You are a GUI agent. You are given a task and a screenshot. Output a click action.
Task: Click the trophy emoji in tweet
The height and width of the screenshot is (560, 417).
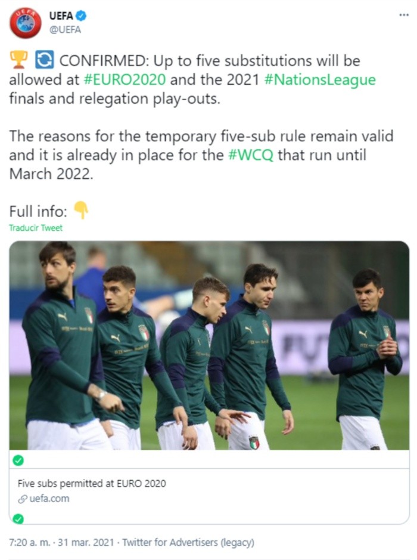pyautogui.click(x=18, y=60)
